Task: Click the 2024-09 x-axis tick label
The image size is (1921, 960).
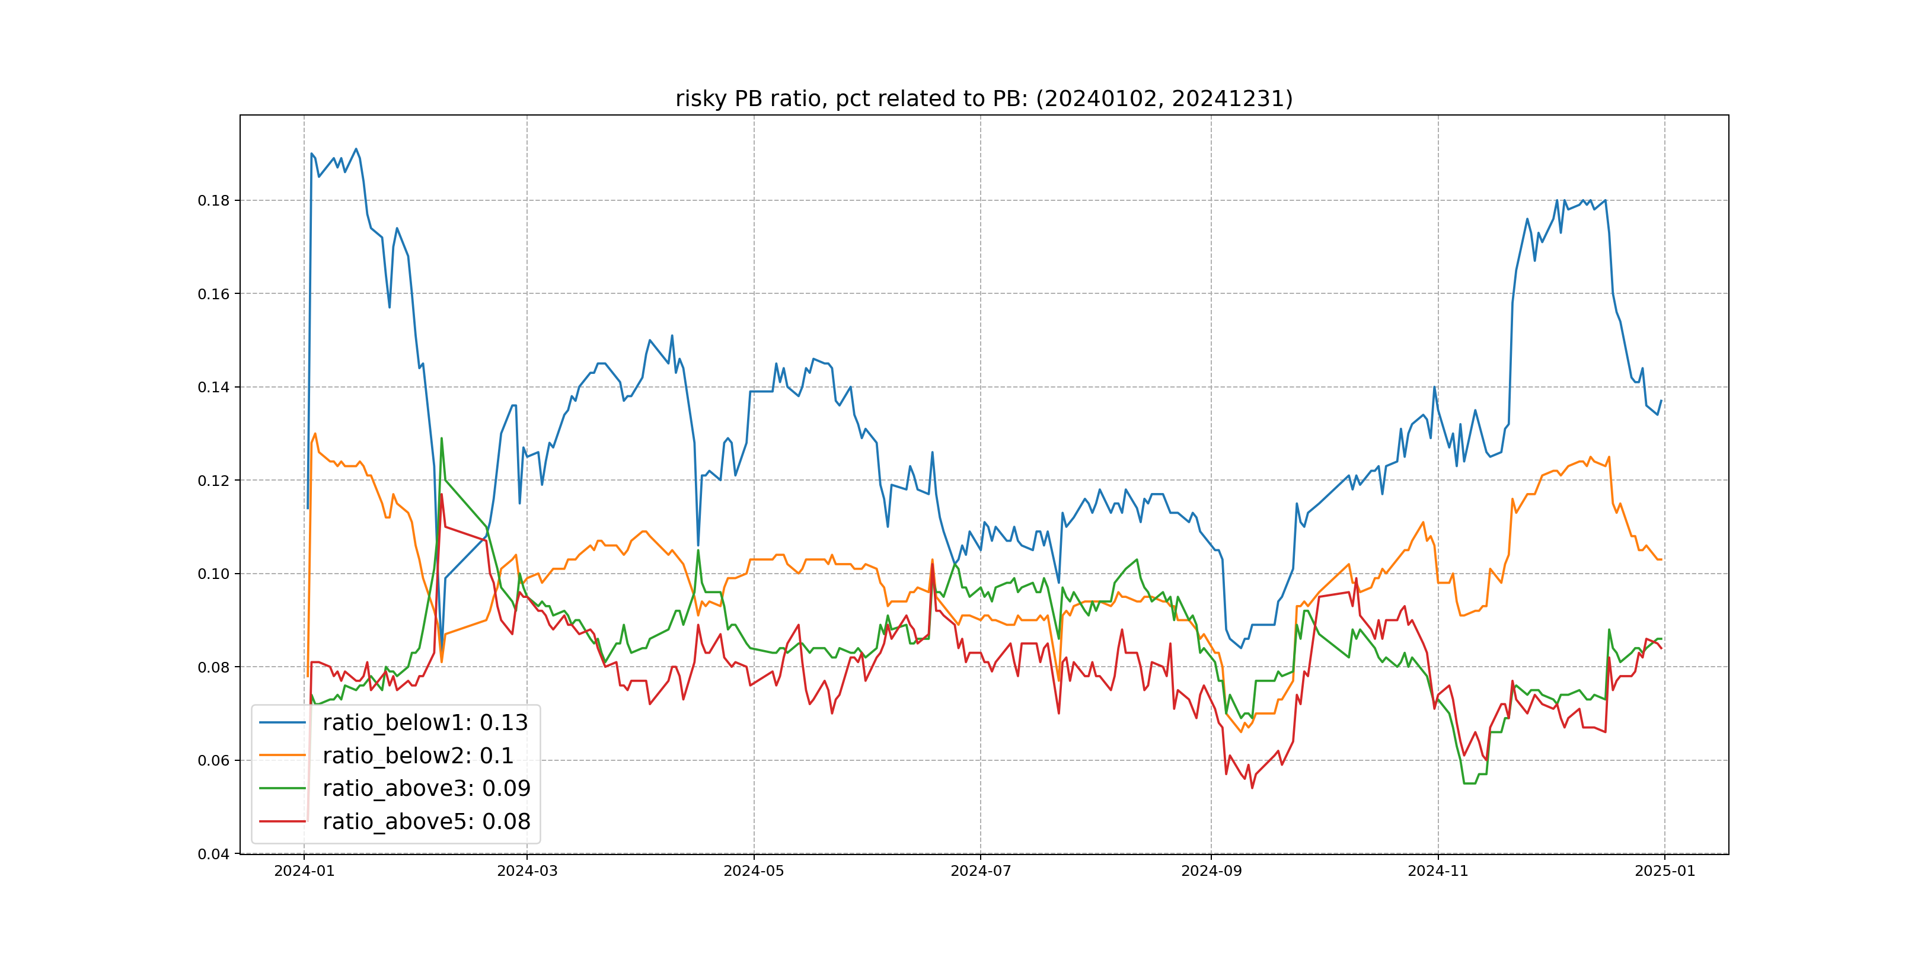Action: (x=1211, y=871)
